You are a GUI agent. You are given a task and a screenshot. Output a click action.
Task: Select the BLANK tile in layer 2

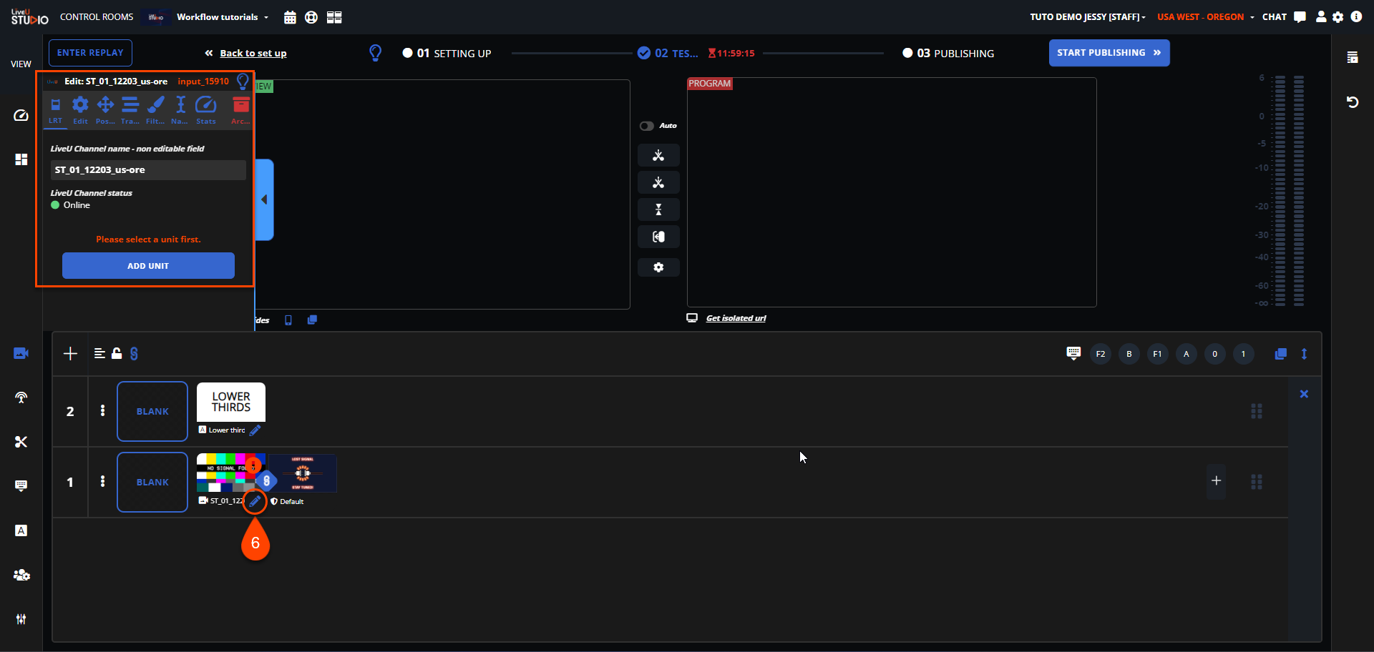[x=152, y=411]
